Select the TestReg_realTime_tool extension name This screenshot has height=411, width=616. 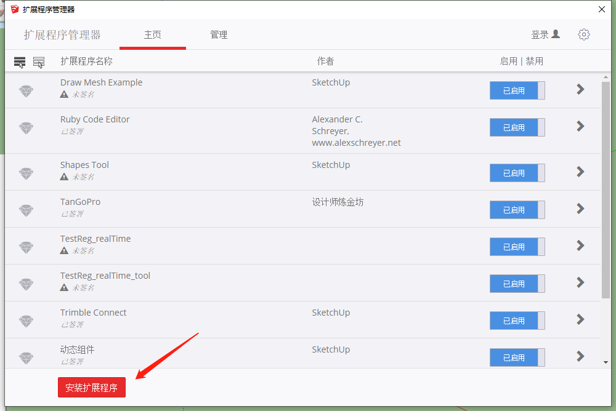coord(105,276)
